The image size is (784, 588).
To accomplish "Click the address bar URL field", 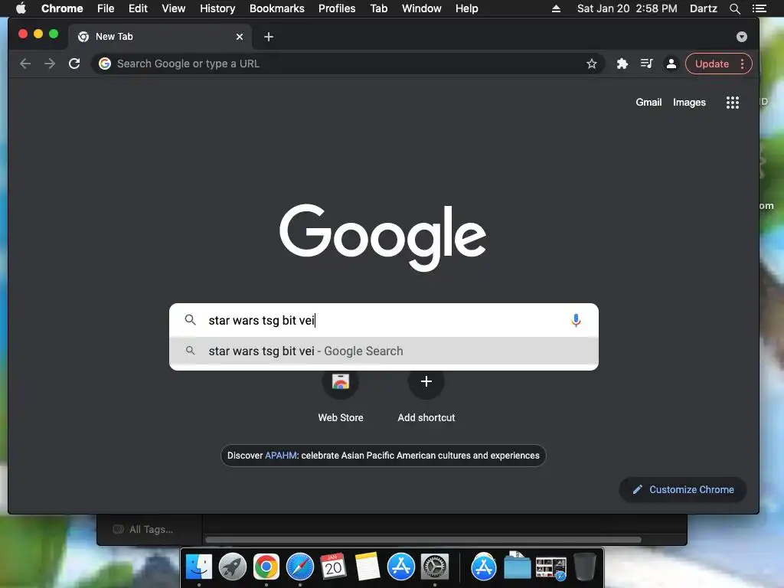I will click(x=348, y=64).
